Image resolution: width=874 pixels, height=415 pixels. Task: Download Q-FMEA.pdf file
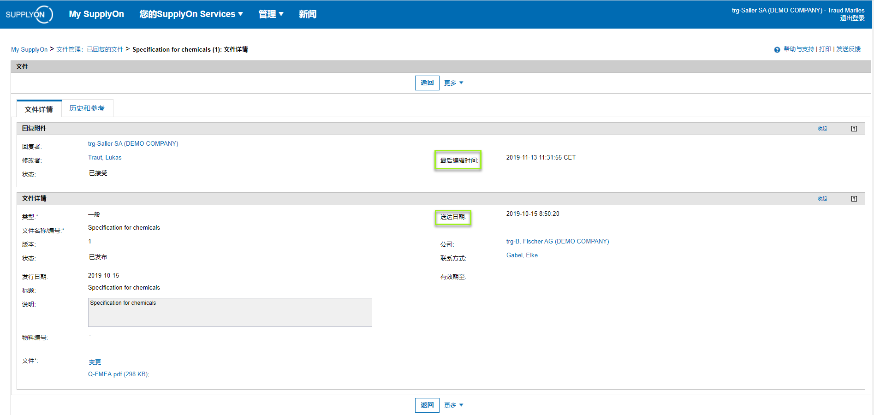point(119,374)
